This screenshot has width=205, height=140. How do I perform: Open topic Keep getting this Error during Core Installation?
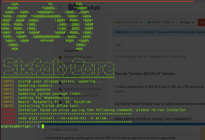(x=153, y=119)
